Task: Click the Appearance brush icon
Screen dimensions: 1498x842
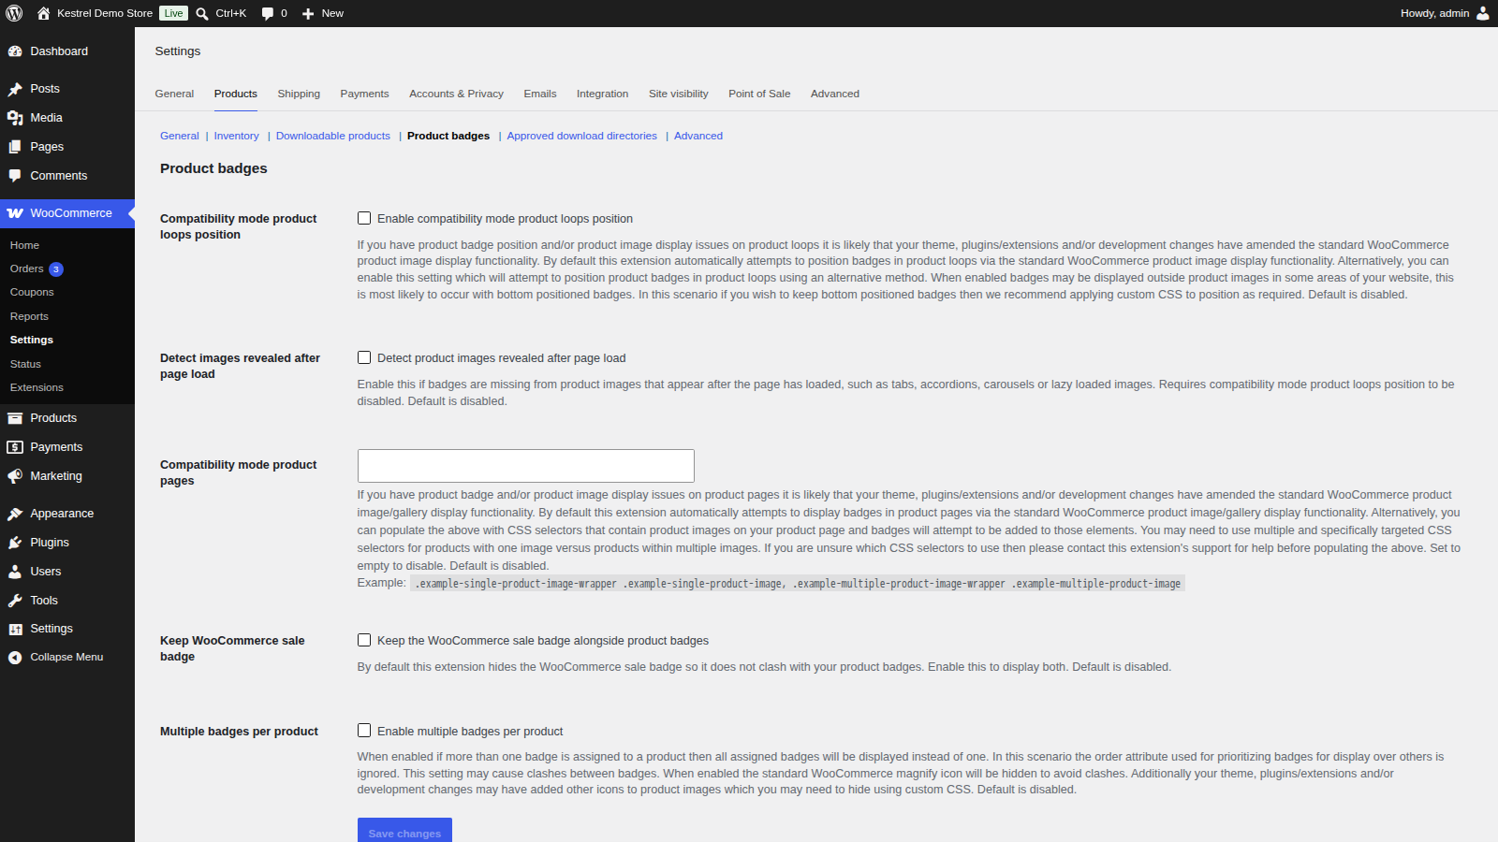Action: [15, 514]
